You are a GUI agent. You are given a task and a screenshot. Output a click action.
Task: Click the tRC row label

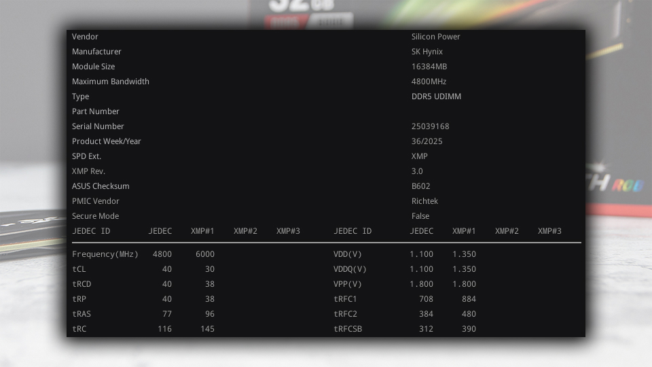point(79,329)
